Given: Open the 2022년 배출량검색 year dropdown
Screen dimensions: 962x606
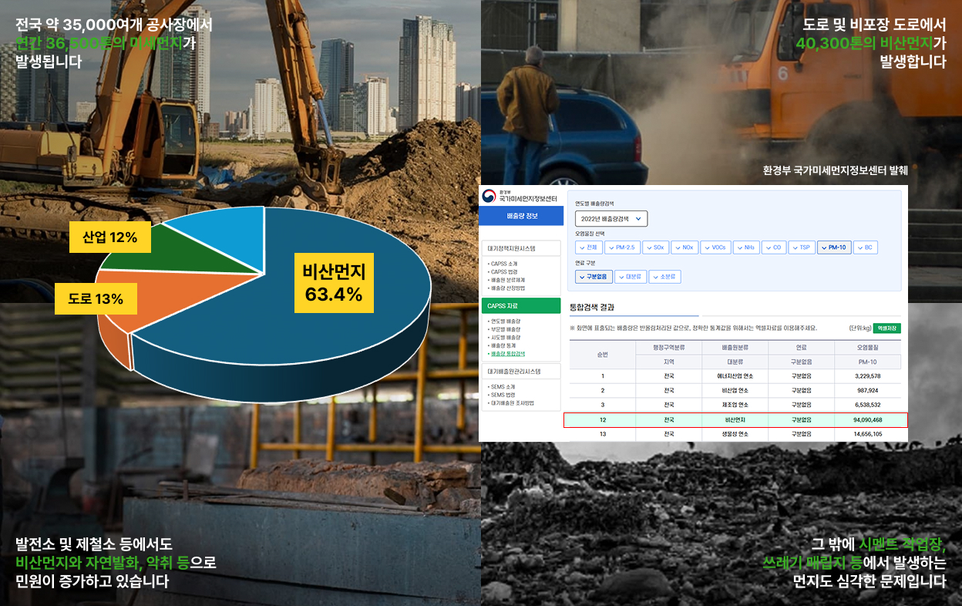Looking at the screenshot, I should pyautogui.click(x=611, y=219).
